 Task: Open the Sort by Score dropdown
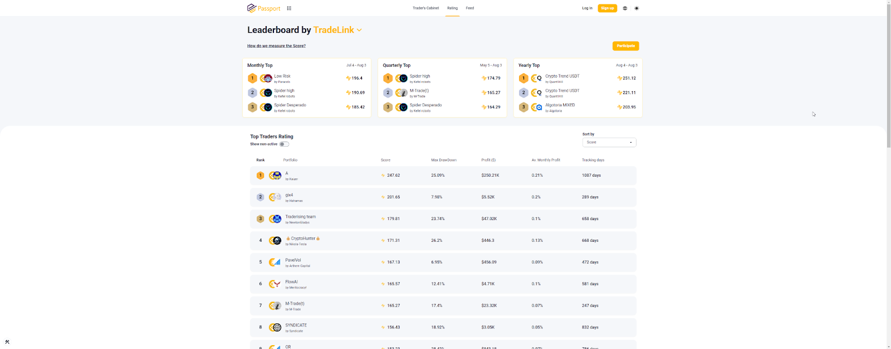click(x=609, y=142)
